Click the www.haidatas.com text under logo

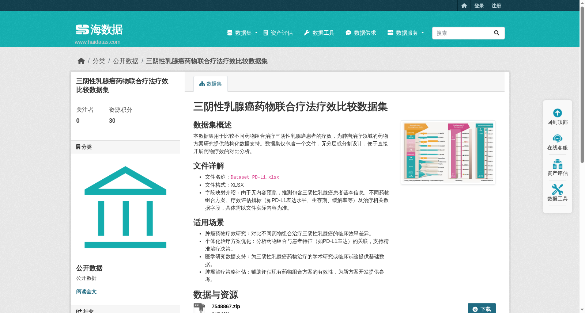point(98,42)
